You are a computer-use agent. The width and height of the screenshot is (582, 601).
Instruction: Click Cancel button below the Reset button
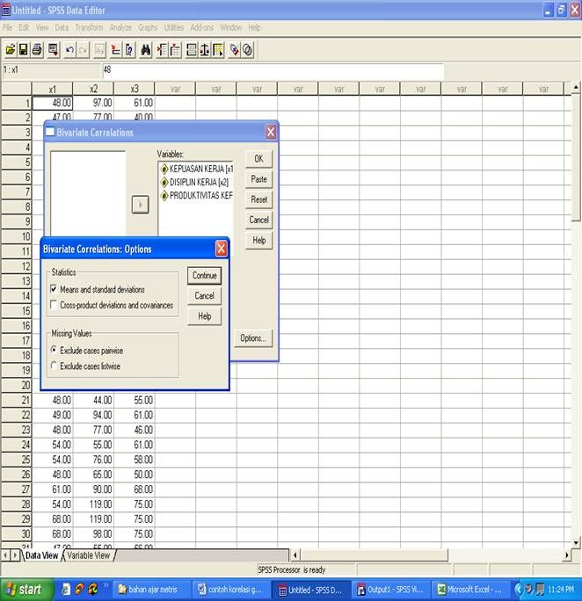point(258,220)
